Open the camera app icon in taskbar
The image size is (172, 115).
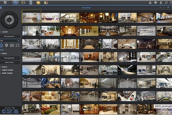click(x=31, y=3)
